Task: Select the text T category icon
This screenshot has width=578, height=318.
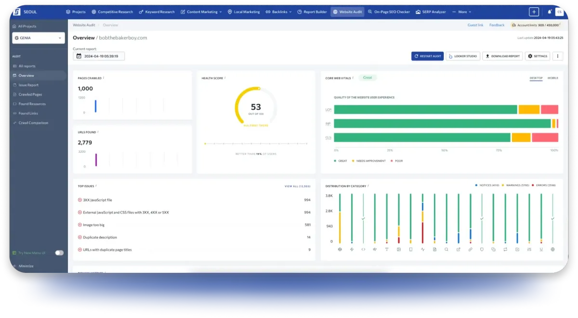Action: pos(387,250)
